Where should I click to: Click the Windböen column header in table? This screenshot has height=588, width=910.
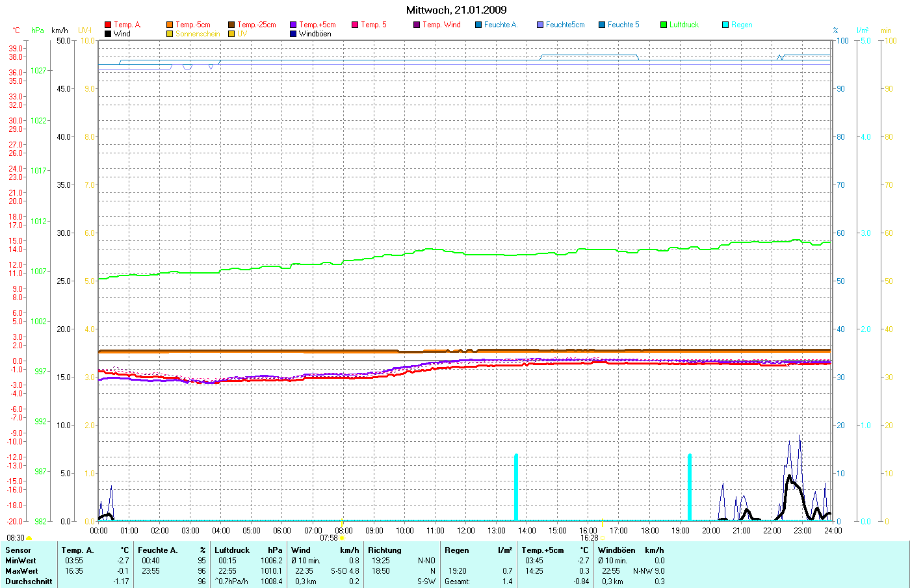[616, 550]
